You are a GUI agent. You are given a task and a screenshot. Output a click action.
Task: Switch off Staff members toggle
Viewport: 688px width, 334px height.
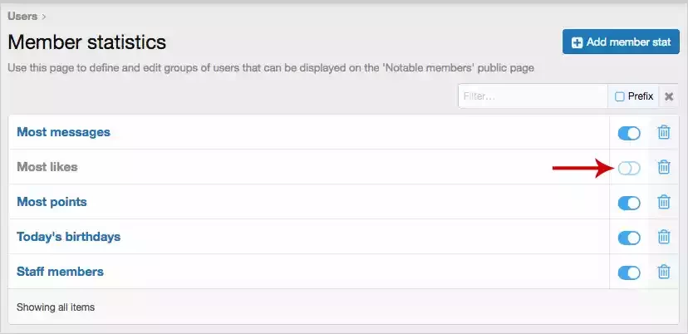[x=629, y=273]
